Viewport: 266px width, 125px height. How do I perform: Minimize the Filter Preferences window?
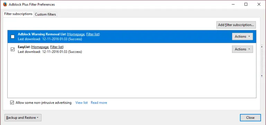[x=233, y=4]
